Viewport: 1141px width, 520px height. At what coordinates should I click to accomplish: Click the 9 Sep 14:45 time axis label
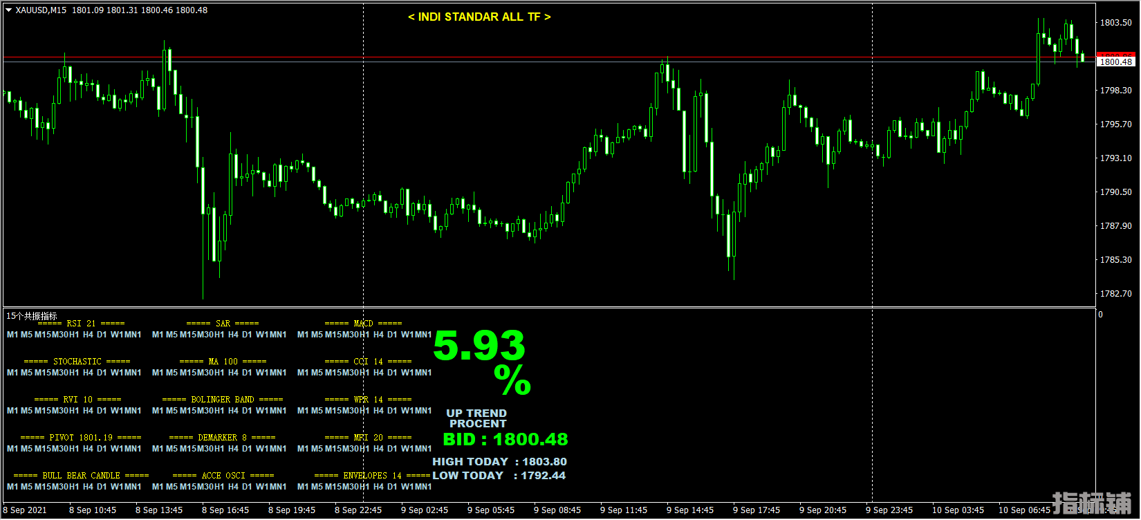(x=690, y=510)
